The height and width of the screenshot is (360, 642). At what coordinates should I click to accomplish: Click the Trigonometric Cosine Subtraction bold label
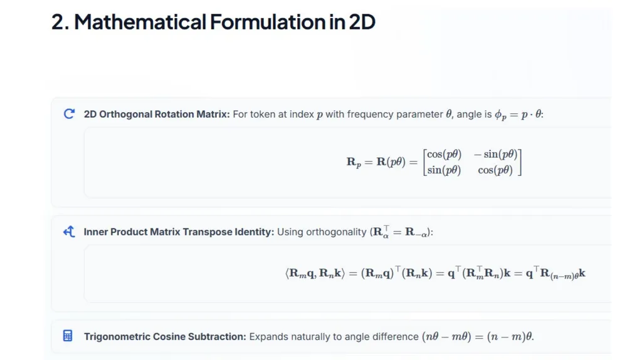click(x=165, y=337)
